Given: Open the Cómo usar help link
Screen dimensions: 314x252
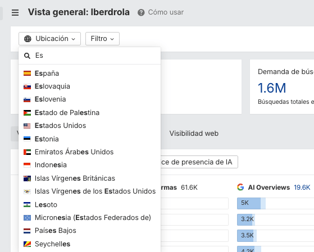Looking at the screenshot, I should point(166,12).
